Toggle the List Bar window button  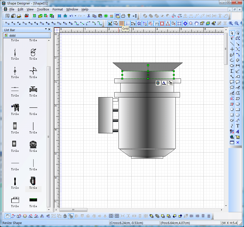(x=117, y=16)
